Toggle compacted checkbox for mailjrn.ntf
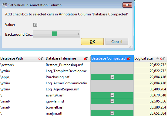 click(112, 113)
